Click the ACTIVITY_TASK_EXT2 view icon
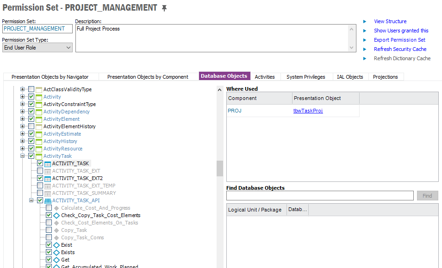442x268 pixels. 48,178
